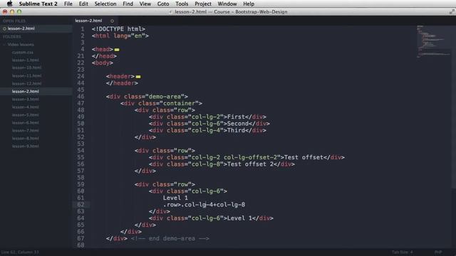Click the minimap code preview
456x256 pixels.
pos(433,41)
